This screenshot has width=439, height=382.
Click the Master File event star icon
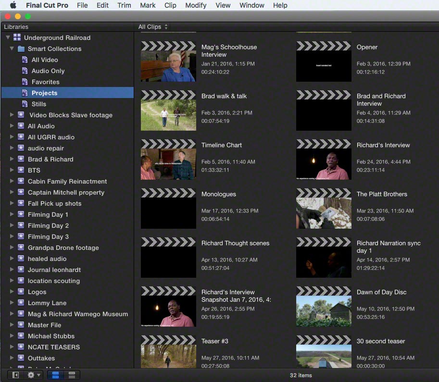click(x=21, y=325)
